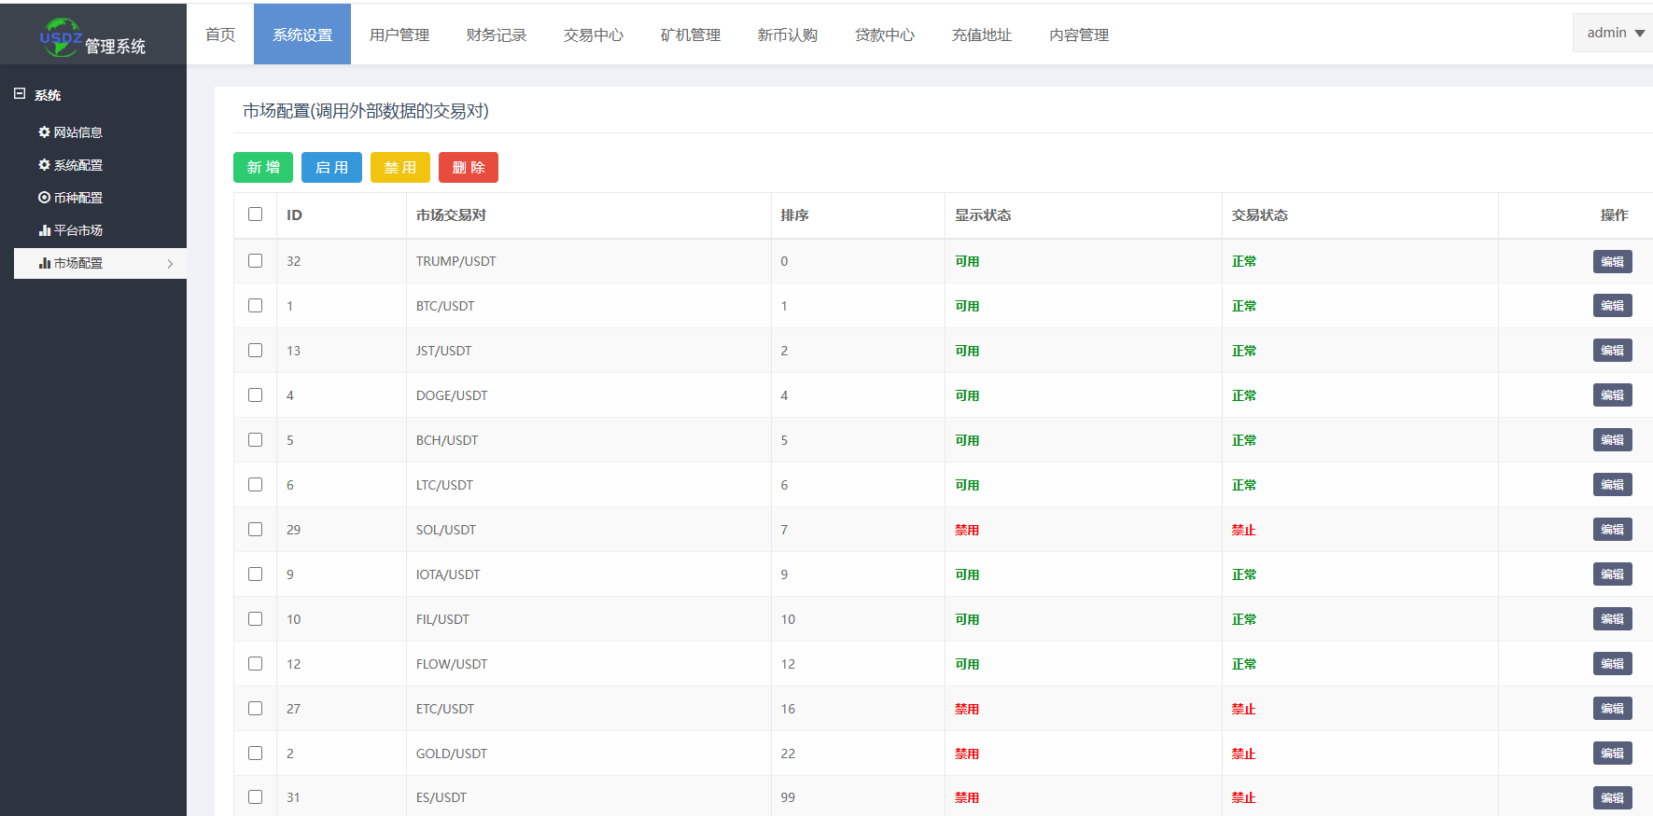Click the gear icon beside 系统配置
1653x816 pixels.
click(44, 165)
